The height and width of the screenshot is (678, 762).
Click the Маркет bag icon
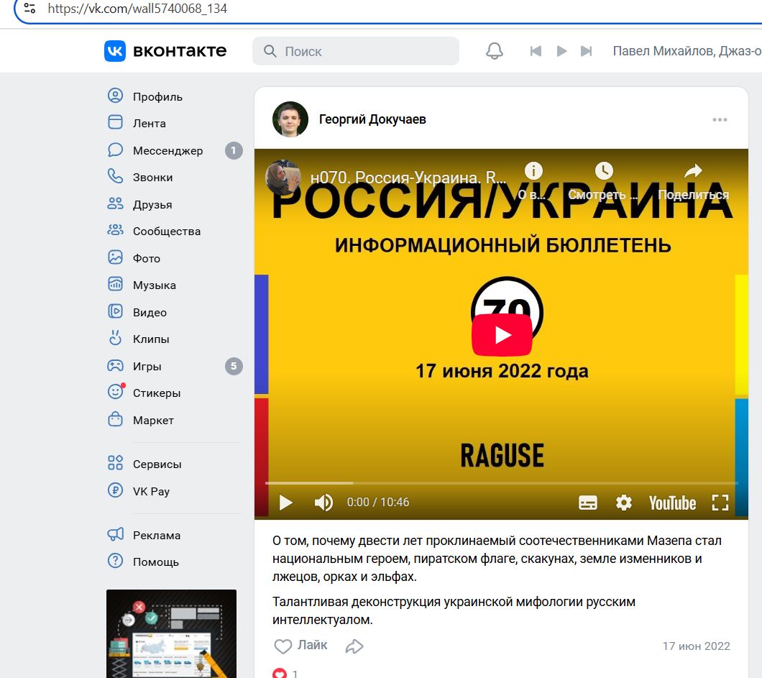[x=115, y=419]
